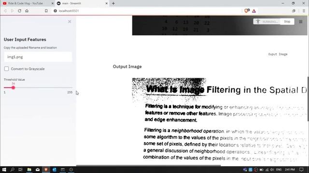Open the Windows Start menu
The width and height of the screenshot is (309, 173).
[4, 170]
